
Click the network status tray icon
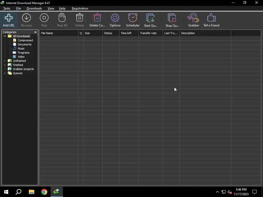[x=224, y=192]
